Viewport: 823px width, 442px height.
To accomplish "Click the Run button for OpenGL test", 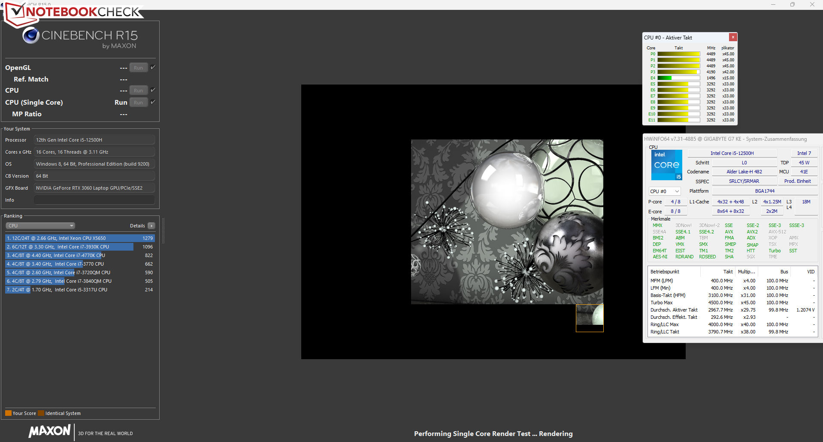I will (138, 68).
